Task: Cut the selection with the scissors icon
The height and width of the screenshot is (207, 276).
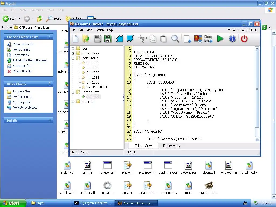Action: point(142,39)
